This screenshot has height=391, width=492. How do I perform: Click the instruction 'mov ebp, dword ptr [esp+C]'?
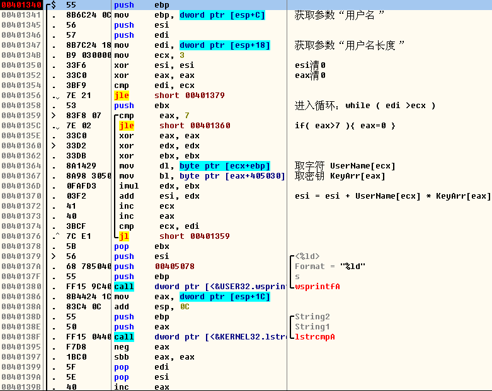[190, 15]
